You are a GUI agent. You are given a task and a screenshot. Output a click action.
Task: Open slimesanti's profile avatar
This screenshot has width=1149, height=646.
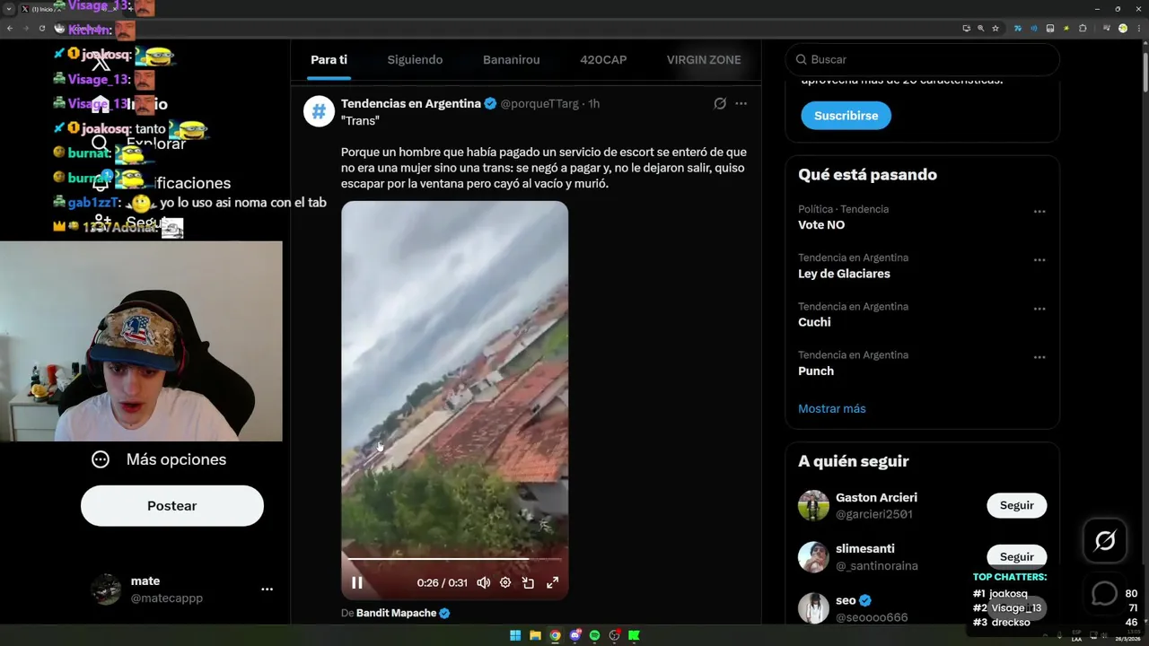[814, 556]
